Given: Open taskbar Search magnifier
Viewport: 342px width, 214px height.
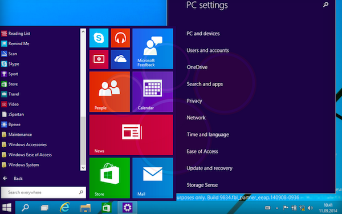Looking at the screenshot, I should point(25,208).
